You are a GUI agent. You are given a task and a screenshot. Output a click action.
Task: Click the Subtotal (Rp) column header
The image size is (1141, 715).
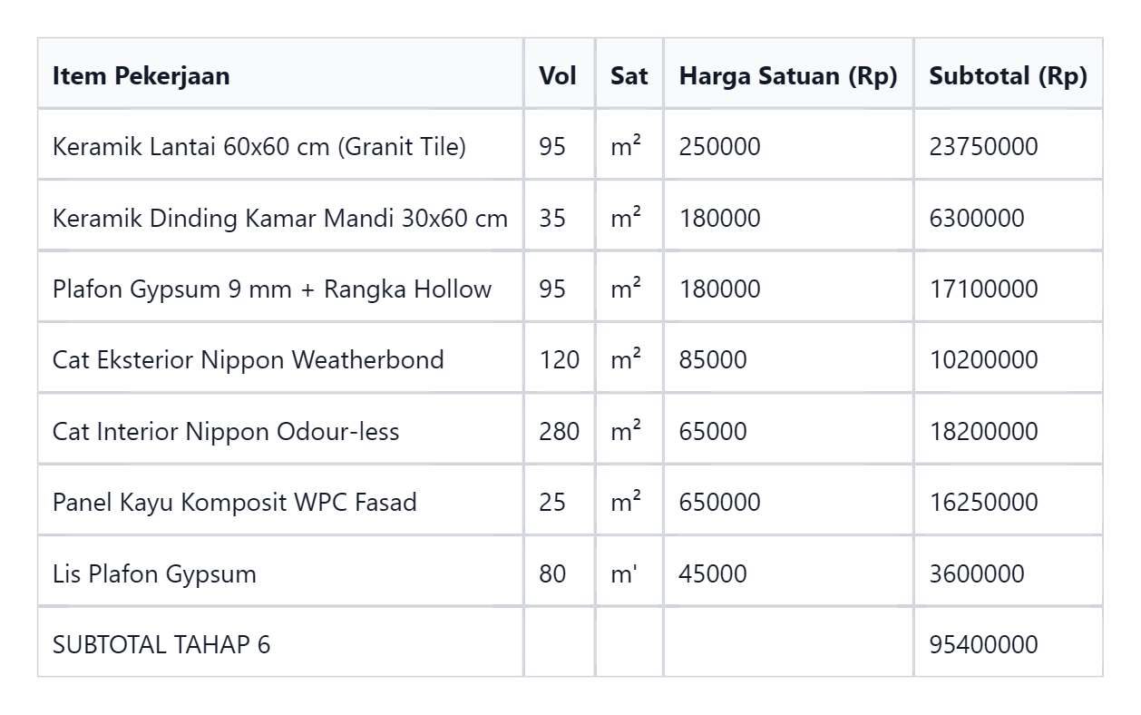(1009, 74)
